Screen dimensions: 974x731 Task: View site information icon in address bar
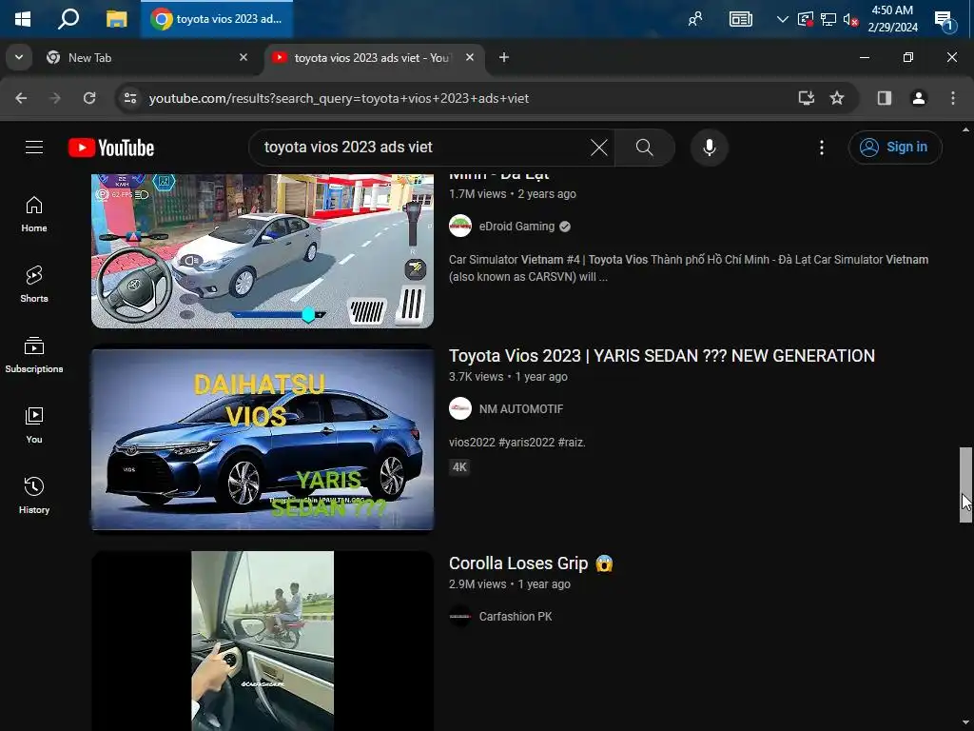coord(130,98)
